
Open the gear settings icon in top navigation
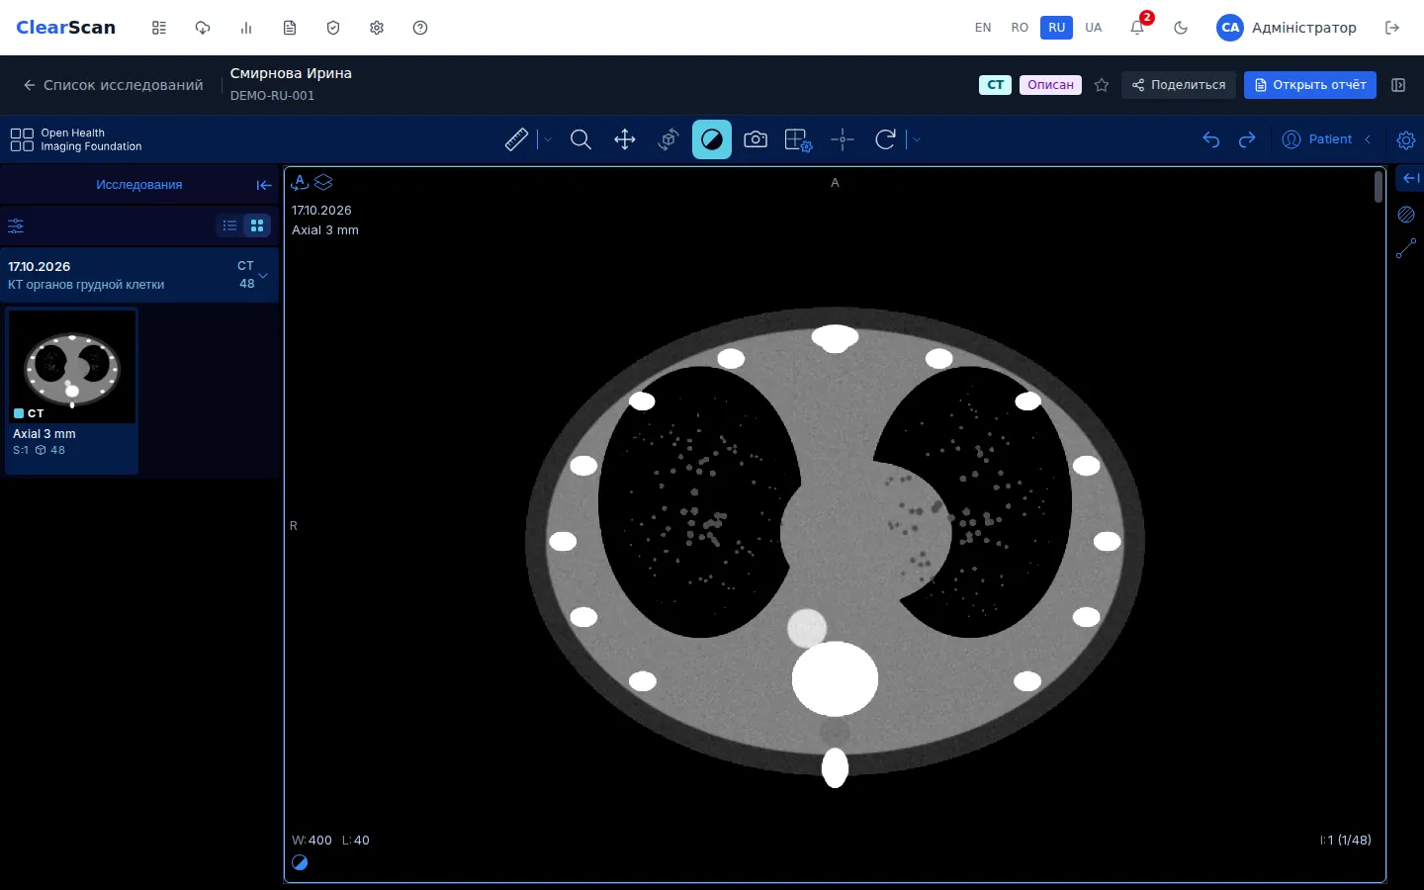point(377,28)
